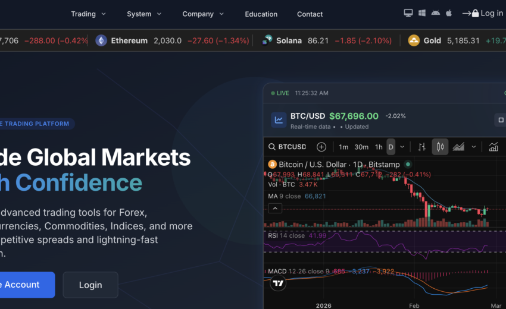Click the symbol search magnifier icon
This screenshot has width=506, height=309.
[272, 147]
